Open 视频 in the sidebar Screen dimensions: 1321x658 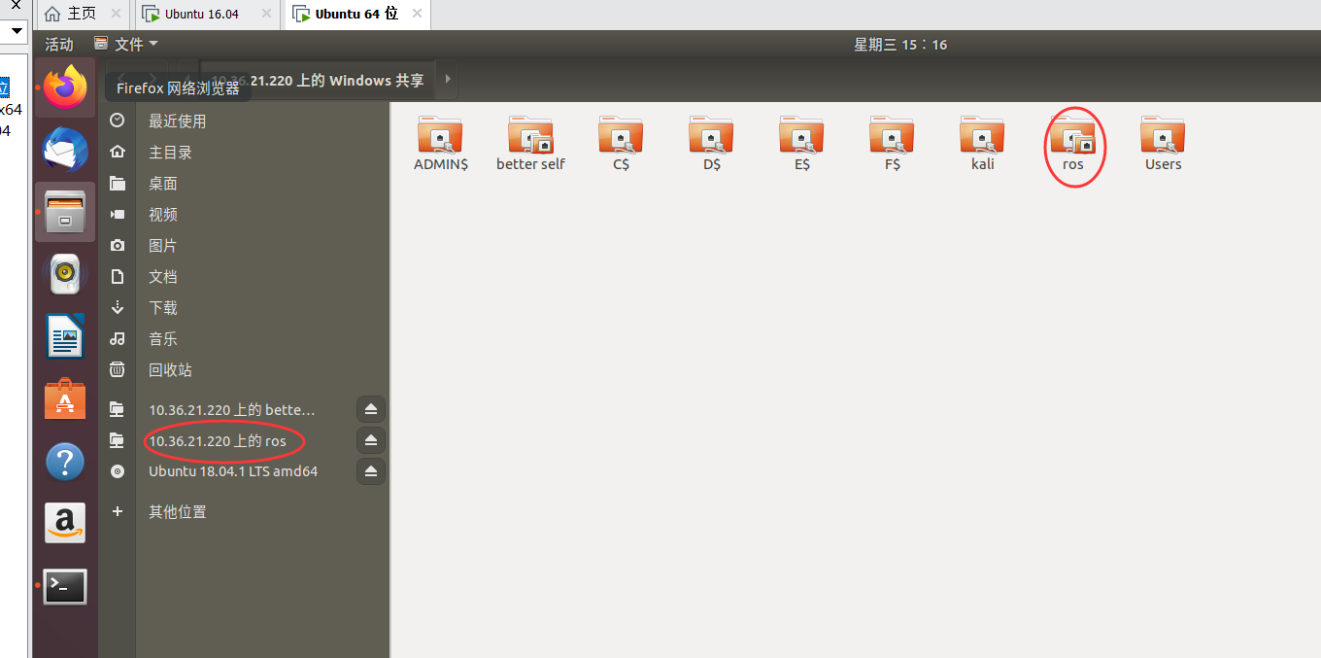click(243, 214)
